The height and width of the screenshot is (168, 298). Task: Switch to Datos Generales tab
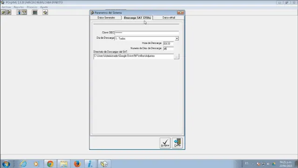(x=106, y=18)
